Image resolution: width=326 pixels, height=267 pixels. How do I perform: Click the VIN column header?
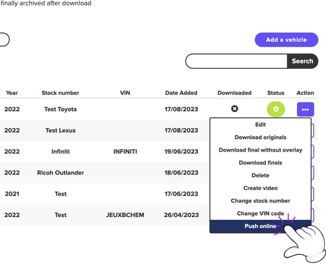tap(125, 93)
